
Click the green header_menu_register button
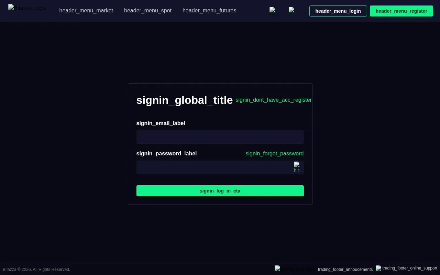click(x=401, y=11)
